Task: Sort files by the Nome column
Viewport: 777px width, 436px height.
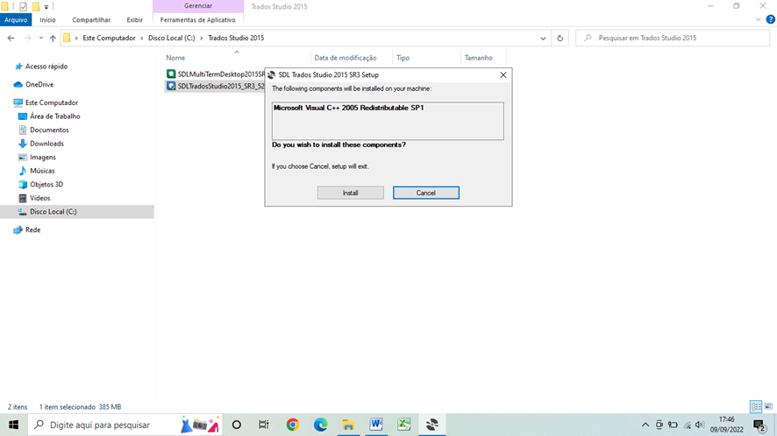Action: coord(175,58)
